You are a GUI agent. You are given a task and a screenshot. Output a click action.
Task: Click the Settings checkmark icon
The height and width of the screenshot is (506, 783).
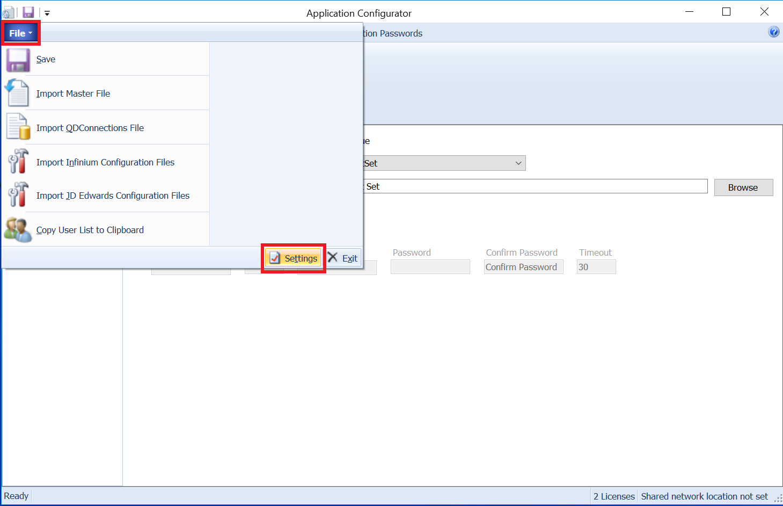point(275,258)
